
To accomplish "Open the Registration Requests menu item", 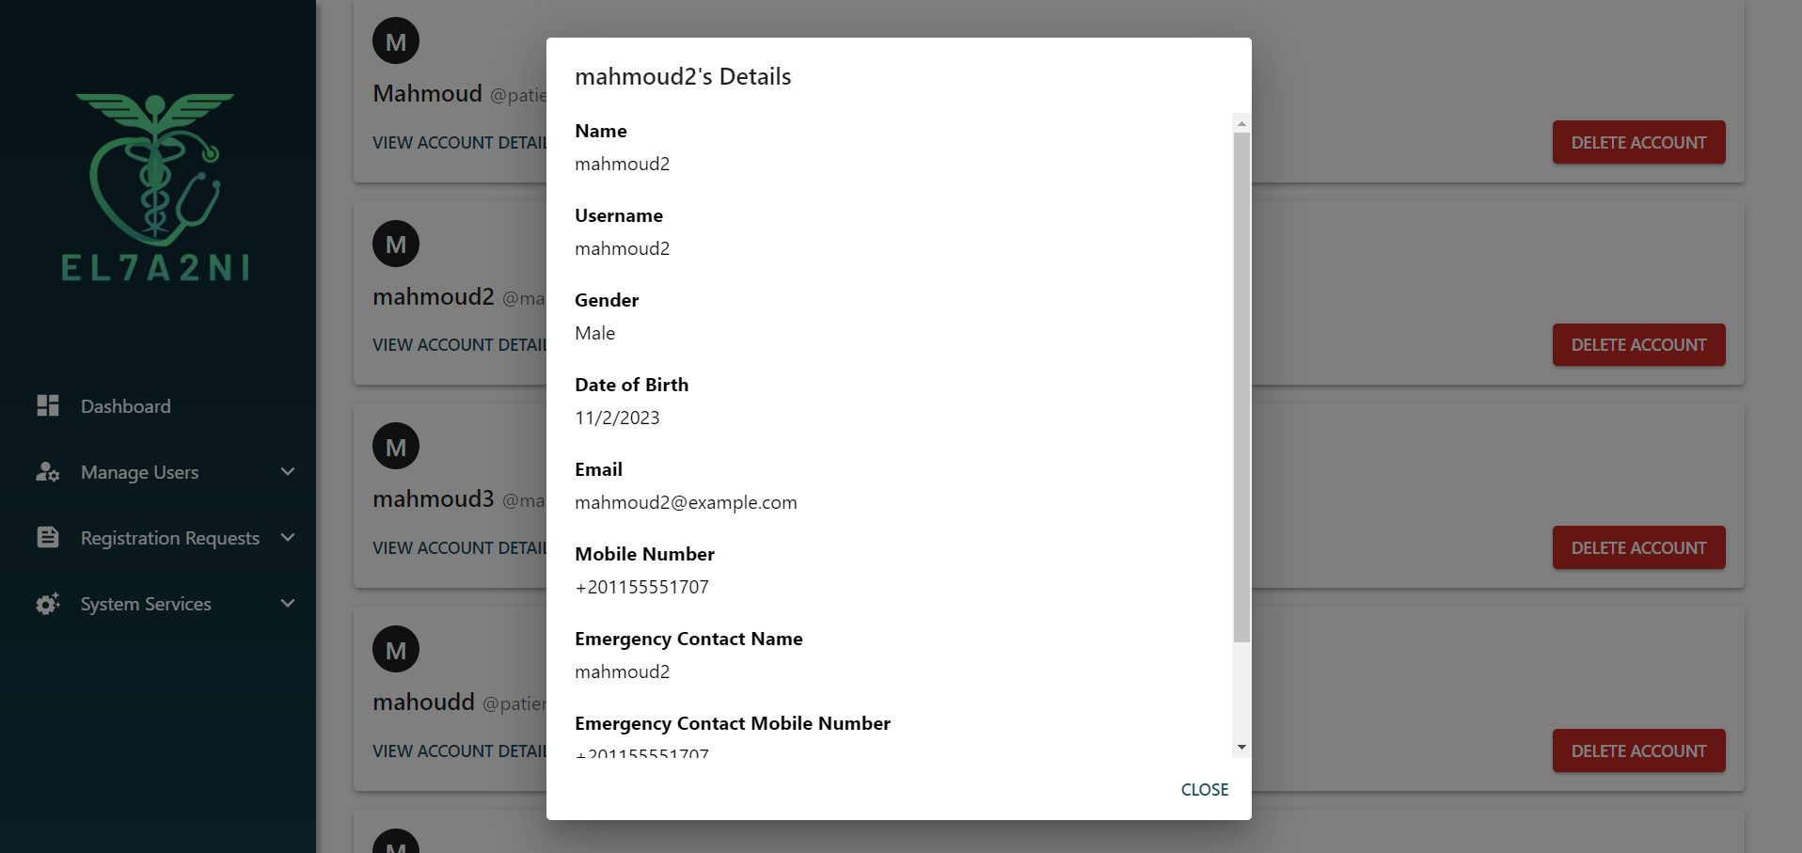I will 158,537.
